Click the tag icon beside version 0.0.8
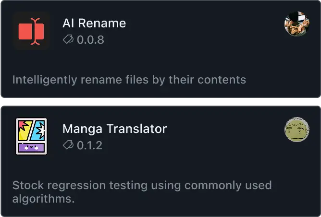Viewport: 321px width, 217px height. 69,40
